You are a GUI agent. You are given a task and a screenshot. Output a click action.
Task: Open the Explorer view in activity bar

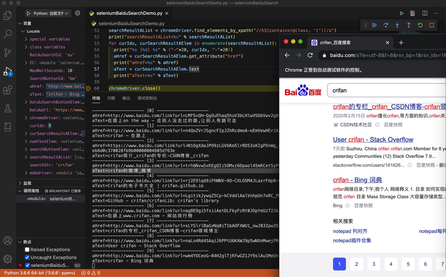pos(8,15)
